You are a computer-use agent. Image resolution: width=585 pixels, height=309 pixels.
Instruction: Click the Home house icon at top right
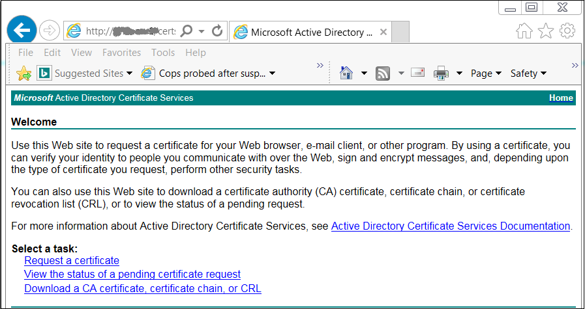tap(524, 31)
